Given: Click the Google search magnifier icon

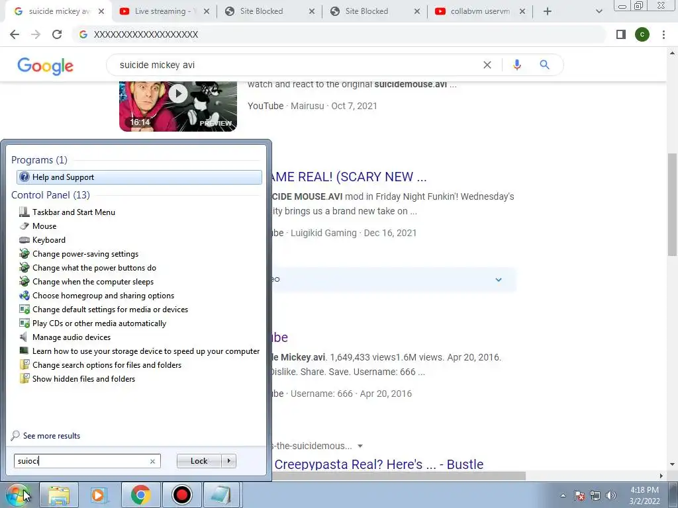Looking at the screenshot, I should (544, 65).
